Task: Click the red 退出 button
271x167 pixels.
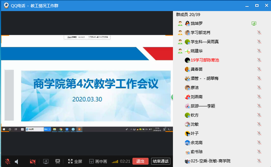Action: point(140,161)
